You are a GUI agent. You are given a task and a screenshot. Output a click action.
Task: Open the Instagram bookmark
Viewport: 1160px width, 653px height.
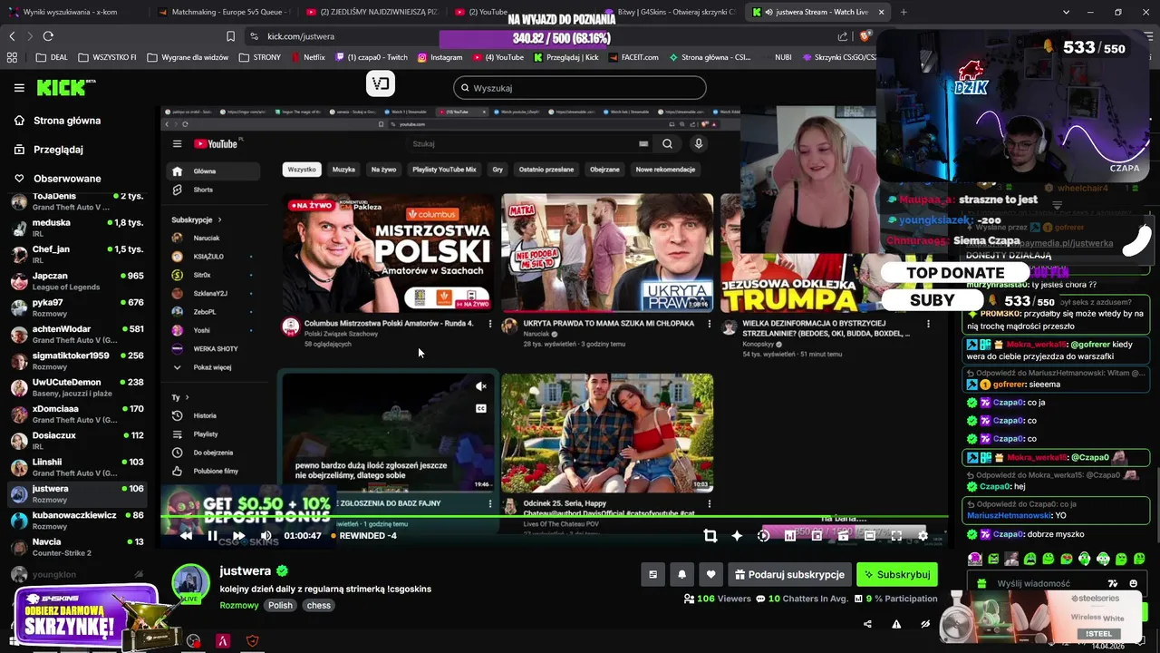pos(440,57)
